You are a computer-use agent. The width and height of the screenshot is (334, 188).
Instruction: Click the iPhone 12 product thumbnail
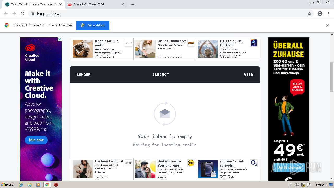pyautogui.click(x=208, y=169)
